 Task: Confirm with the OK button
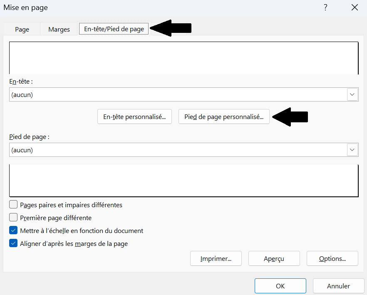click(x=280, y=286)
